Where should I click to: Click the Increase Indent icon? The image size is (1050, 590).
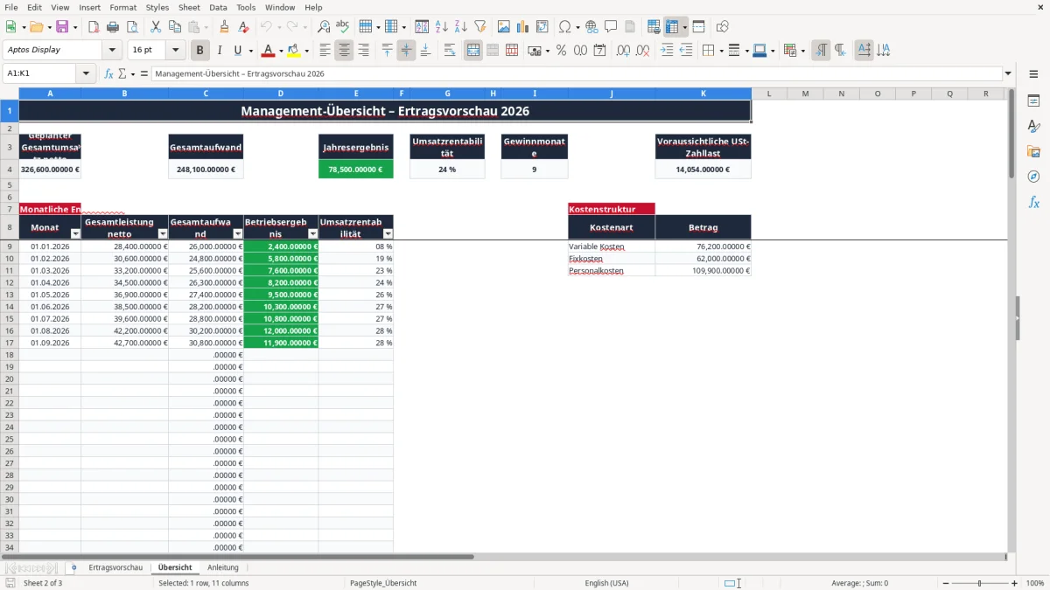[x=667, y=51]
